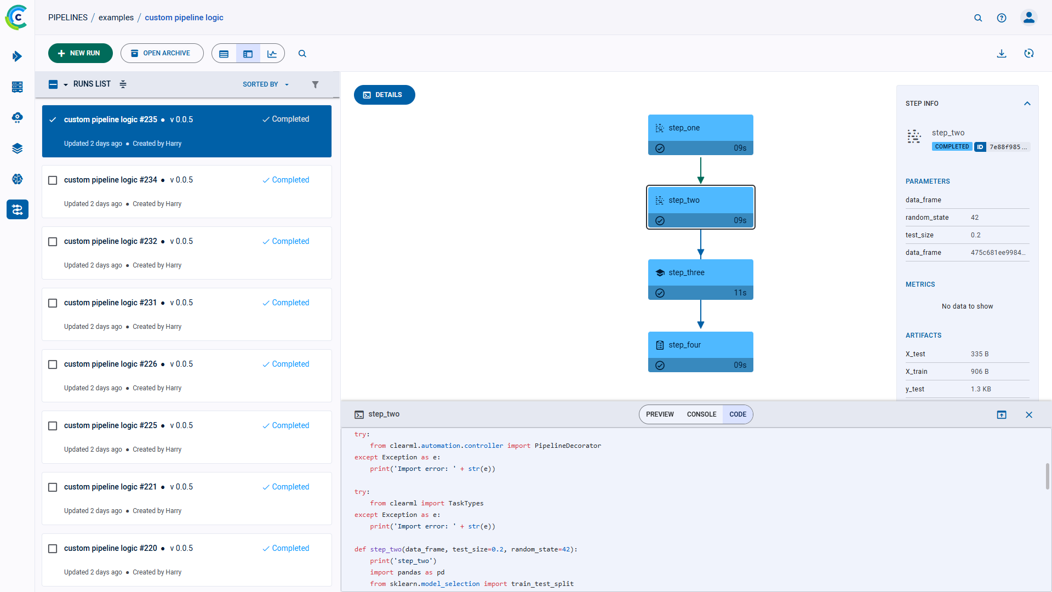Check the select-all box above the runs list
Screen dimensions: 1052x592
pyautogui.click(x=53, y=84)
